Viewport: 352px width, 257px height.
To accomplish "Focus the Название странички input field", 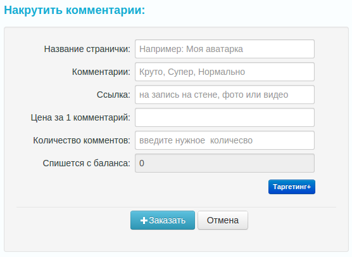I will tap(225, 49).
